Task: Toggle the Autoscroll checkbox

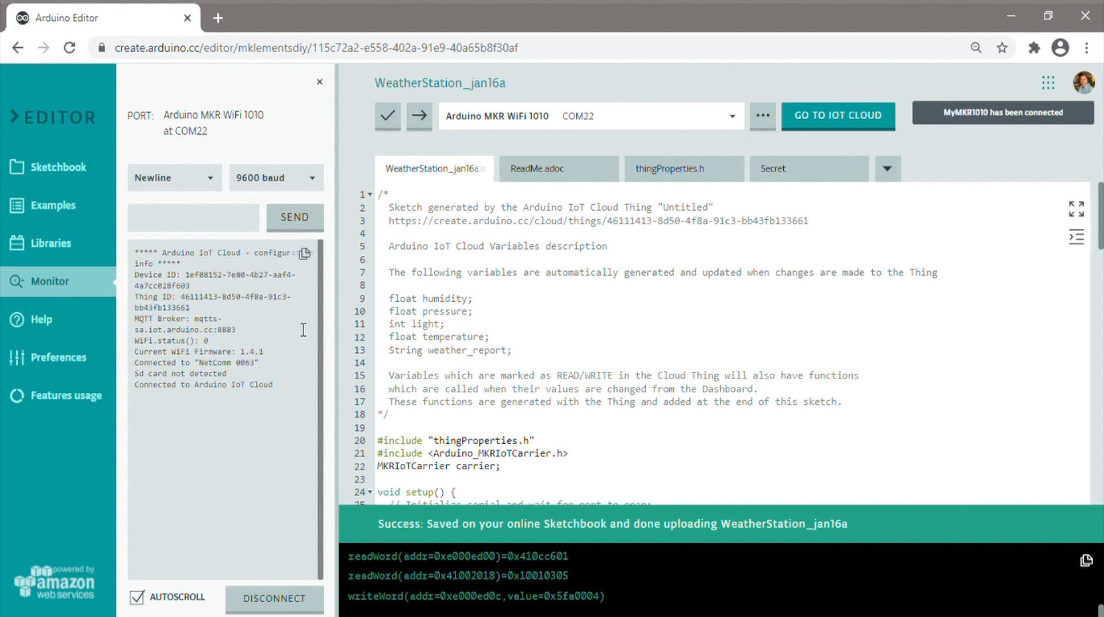Action: pyautogui.click(x=137, y=597)
